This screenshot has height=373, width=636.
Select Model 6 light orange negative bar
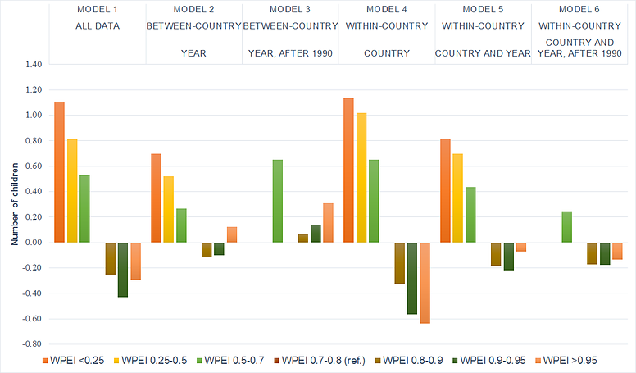point(617,251)
